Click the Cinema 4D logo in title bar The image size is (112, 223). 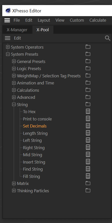(8, 11)
